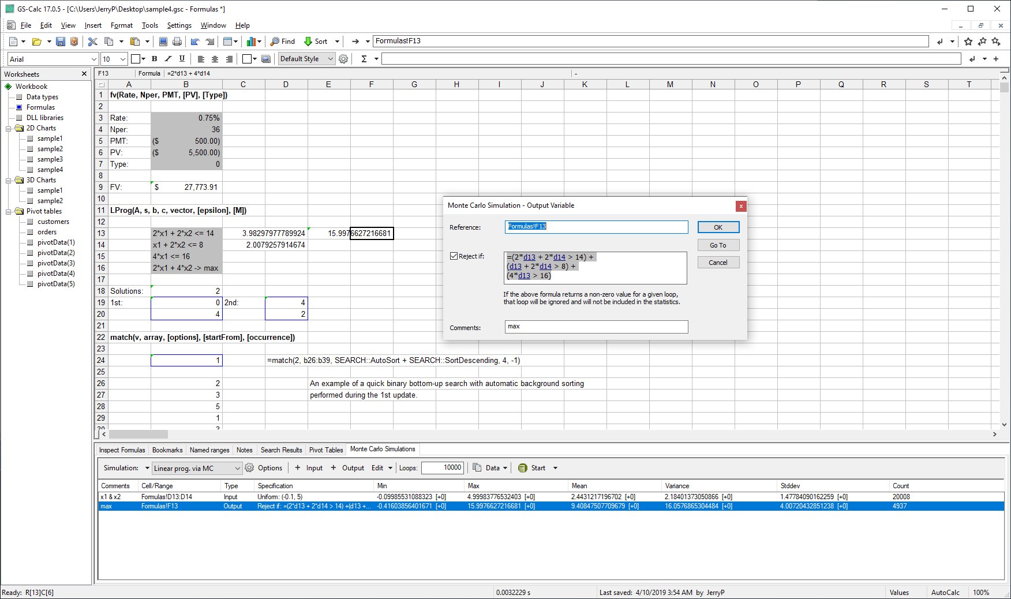Click the style settings gear icon
1011x599 pixels.
point(343,59)
